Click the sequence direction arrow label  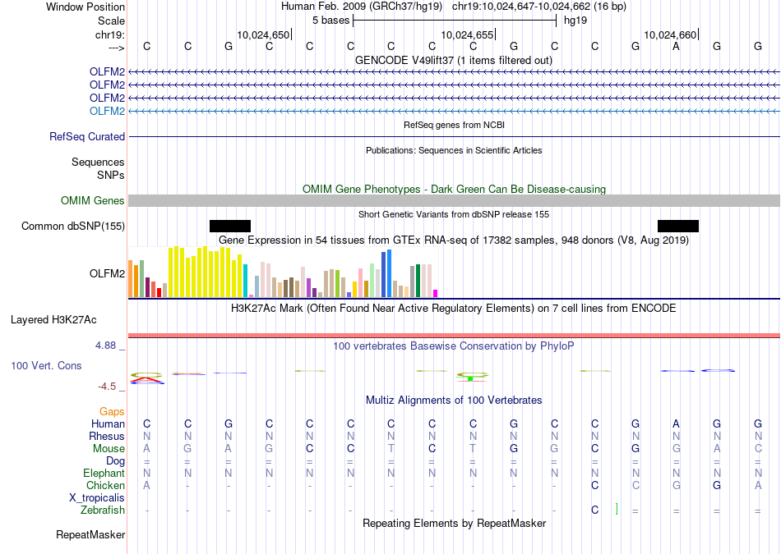pyautogui.click(x=116, y=48)
